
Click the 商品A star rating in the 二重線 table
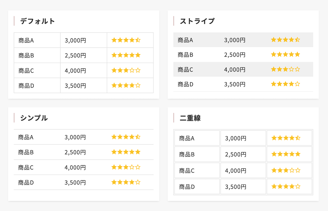click(x=286, y=138)
